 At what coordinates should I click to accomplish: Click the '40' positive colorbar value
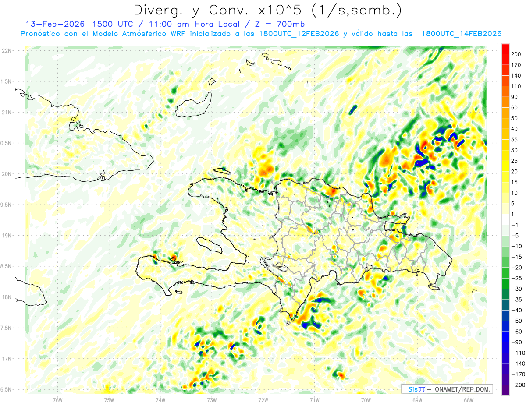tap(515, 129)
